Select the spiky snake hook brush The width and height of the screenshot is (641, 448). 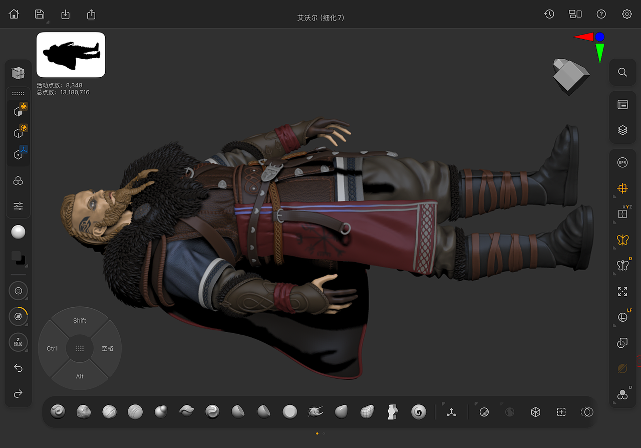click(x=315, y=412)
